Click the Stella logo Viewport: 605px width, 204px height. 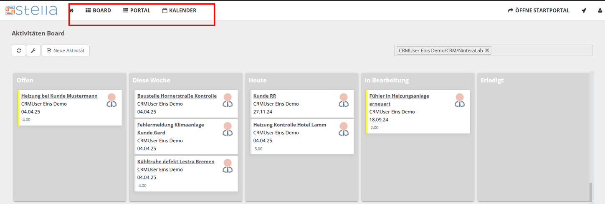[31, 10]
